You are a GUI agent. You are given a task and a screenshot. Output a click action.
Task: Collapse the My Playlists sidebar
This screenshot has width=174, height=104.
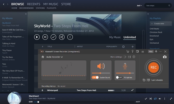point(148,14)
